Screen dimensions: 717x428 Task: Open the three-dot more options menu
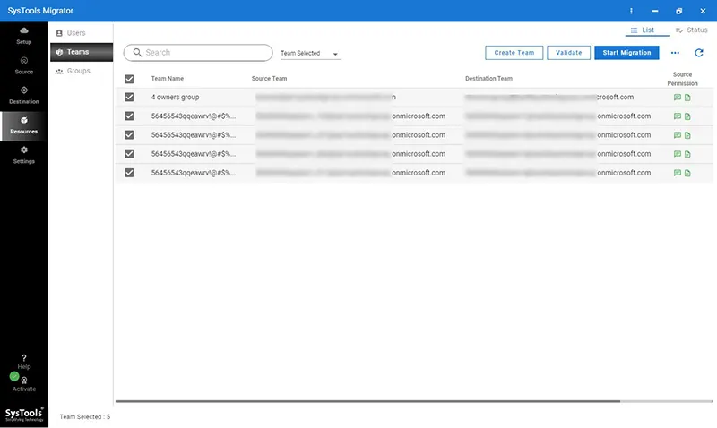point(675,53)
